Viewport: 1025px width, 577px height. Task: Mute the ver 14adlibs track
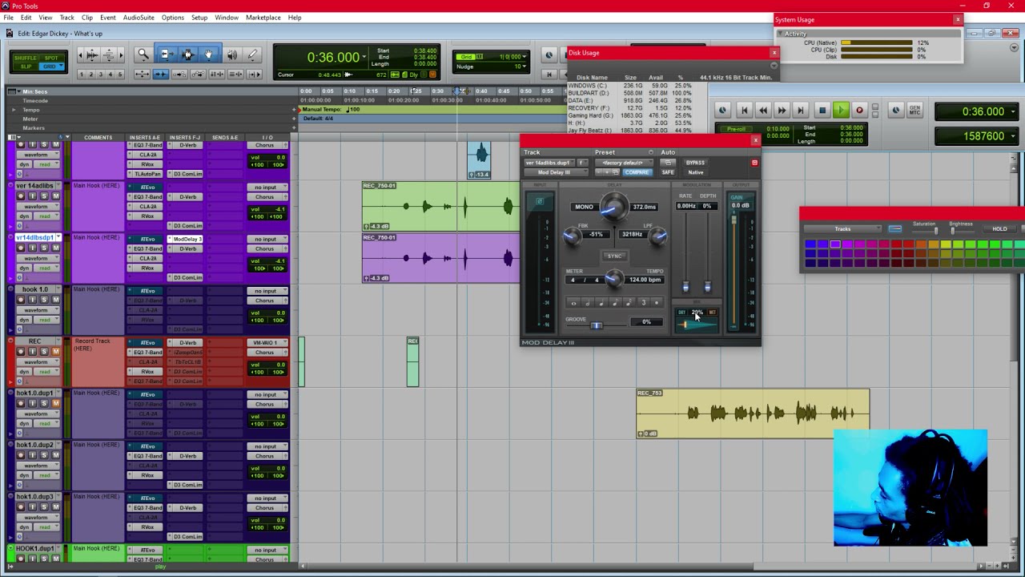(x=55, y=196)
